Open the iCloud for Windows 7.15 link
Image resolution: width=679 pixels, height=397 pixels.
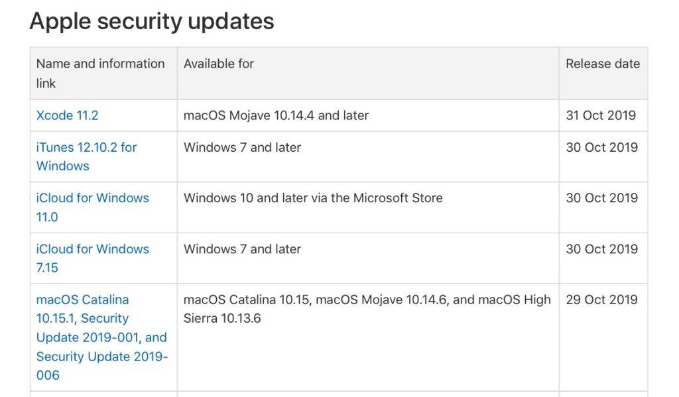pos(92,258)
